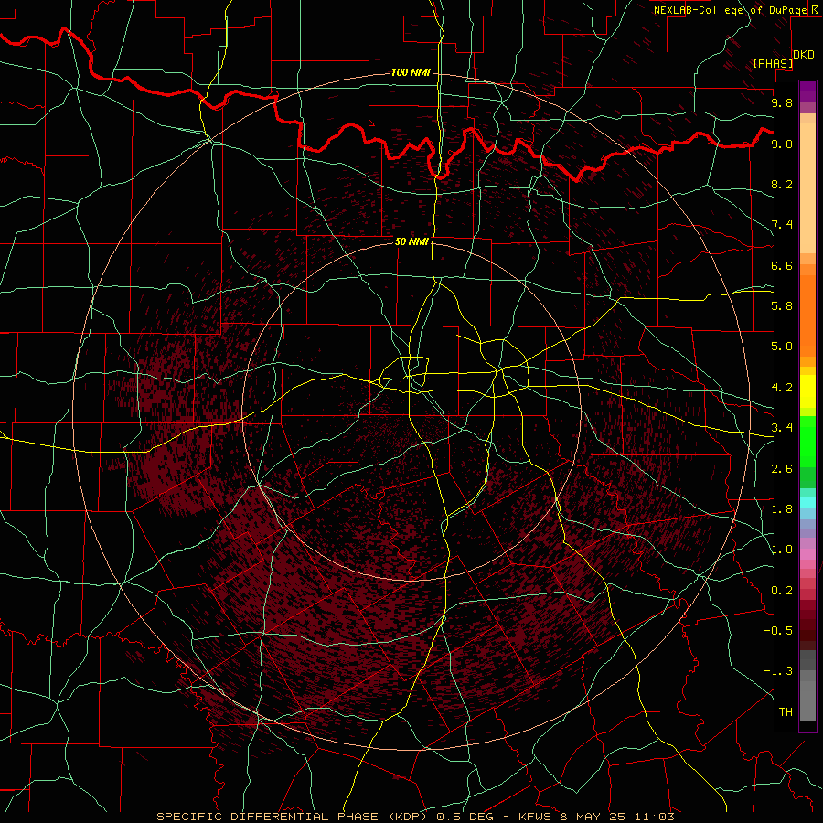The height and width of the screenshot is (823, 823).
Task: Click the 50 NMI range ring label
Action: pos(411,241)
